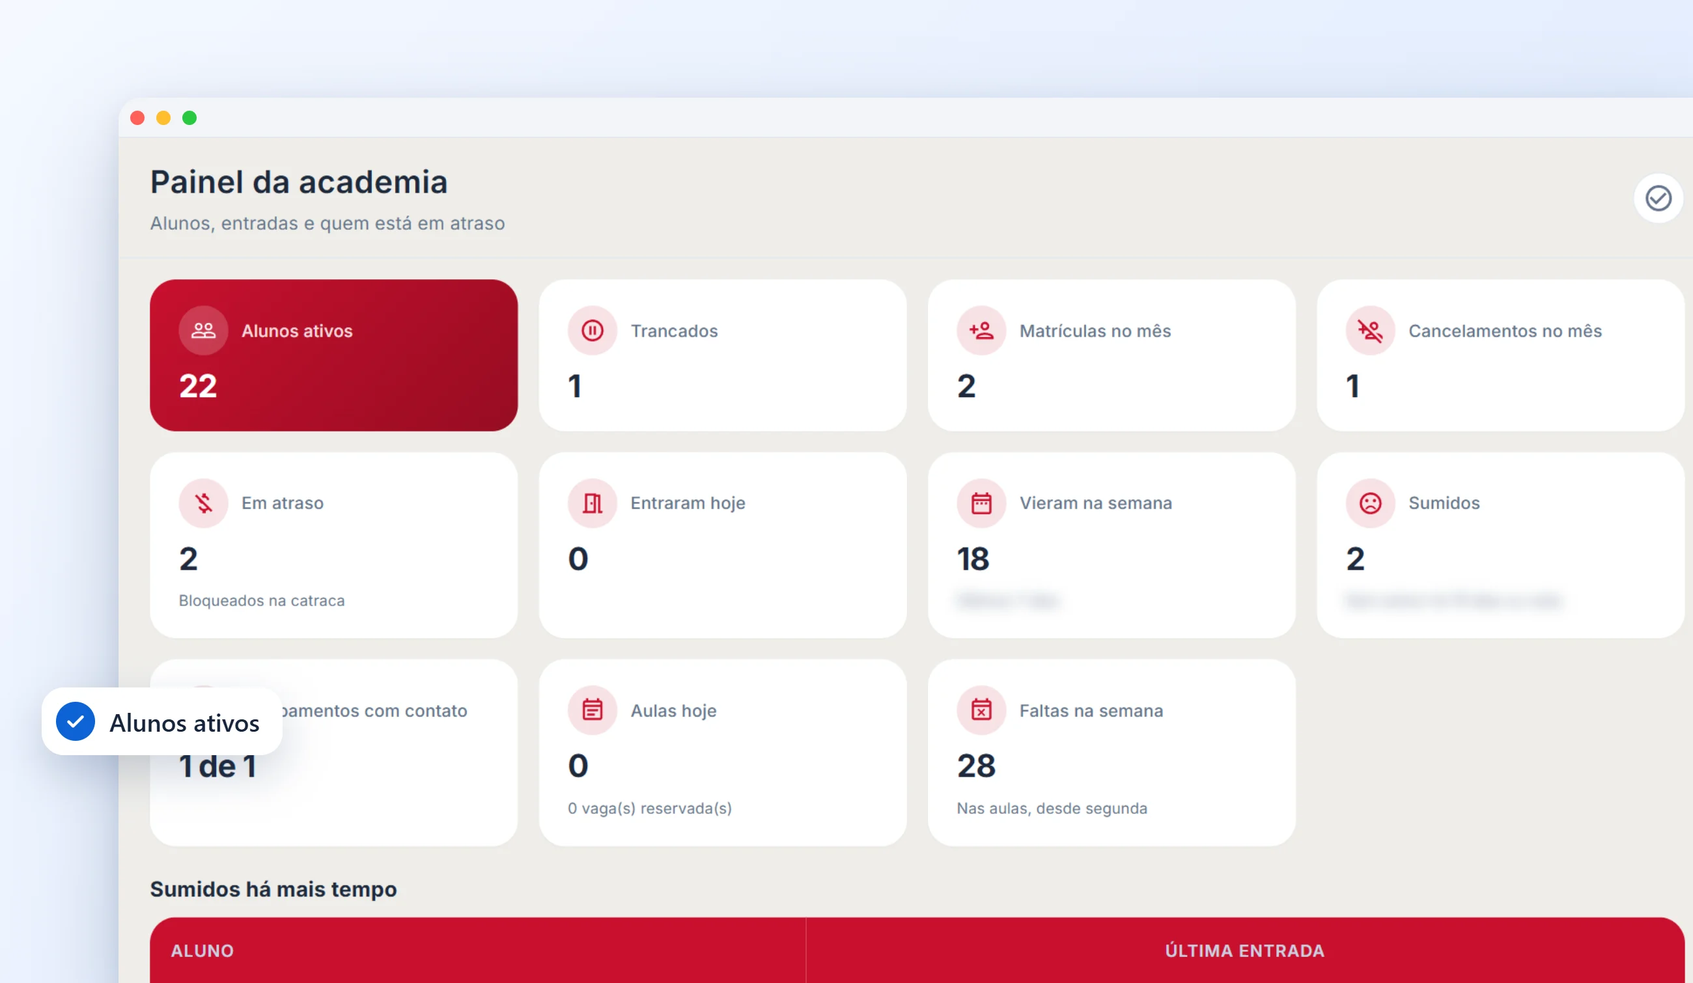Click the Aulas hoje event icon
The width and height of the screenshot is (1693, 983).
point(592,710)
